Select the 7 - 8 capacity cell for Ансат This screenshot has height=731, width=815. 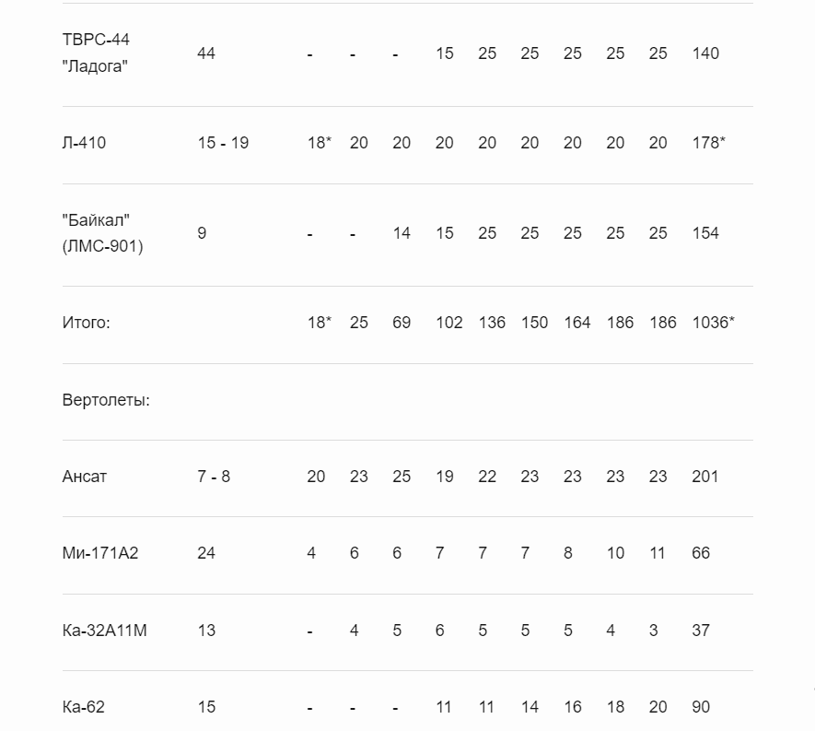(x=214, y=477)
